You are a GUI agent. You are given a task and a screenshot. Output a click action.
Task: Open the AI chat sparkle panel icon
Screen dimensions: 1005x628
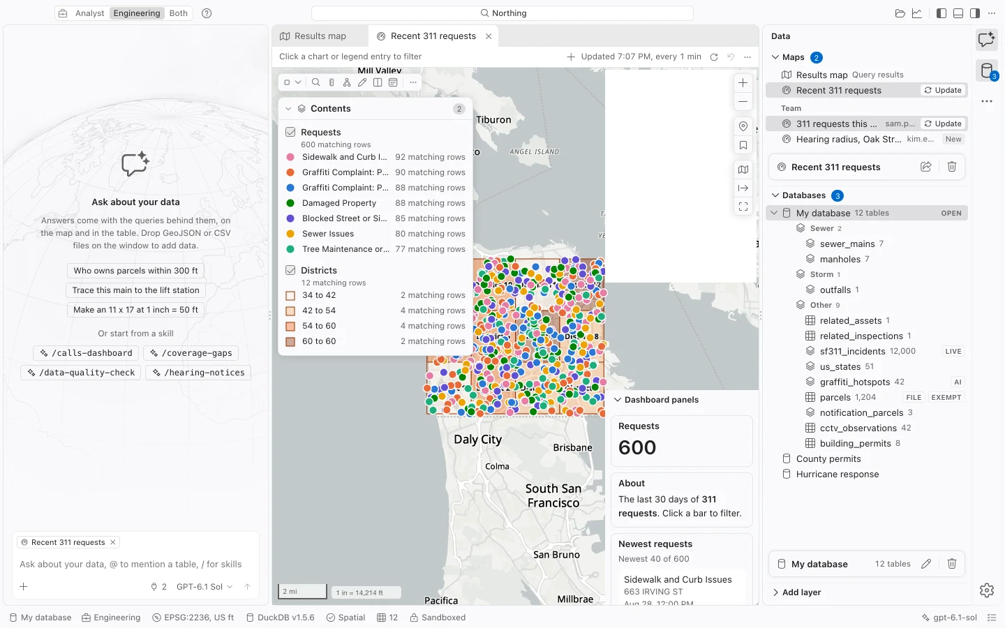(986, 40)
